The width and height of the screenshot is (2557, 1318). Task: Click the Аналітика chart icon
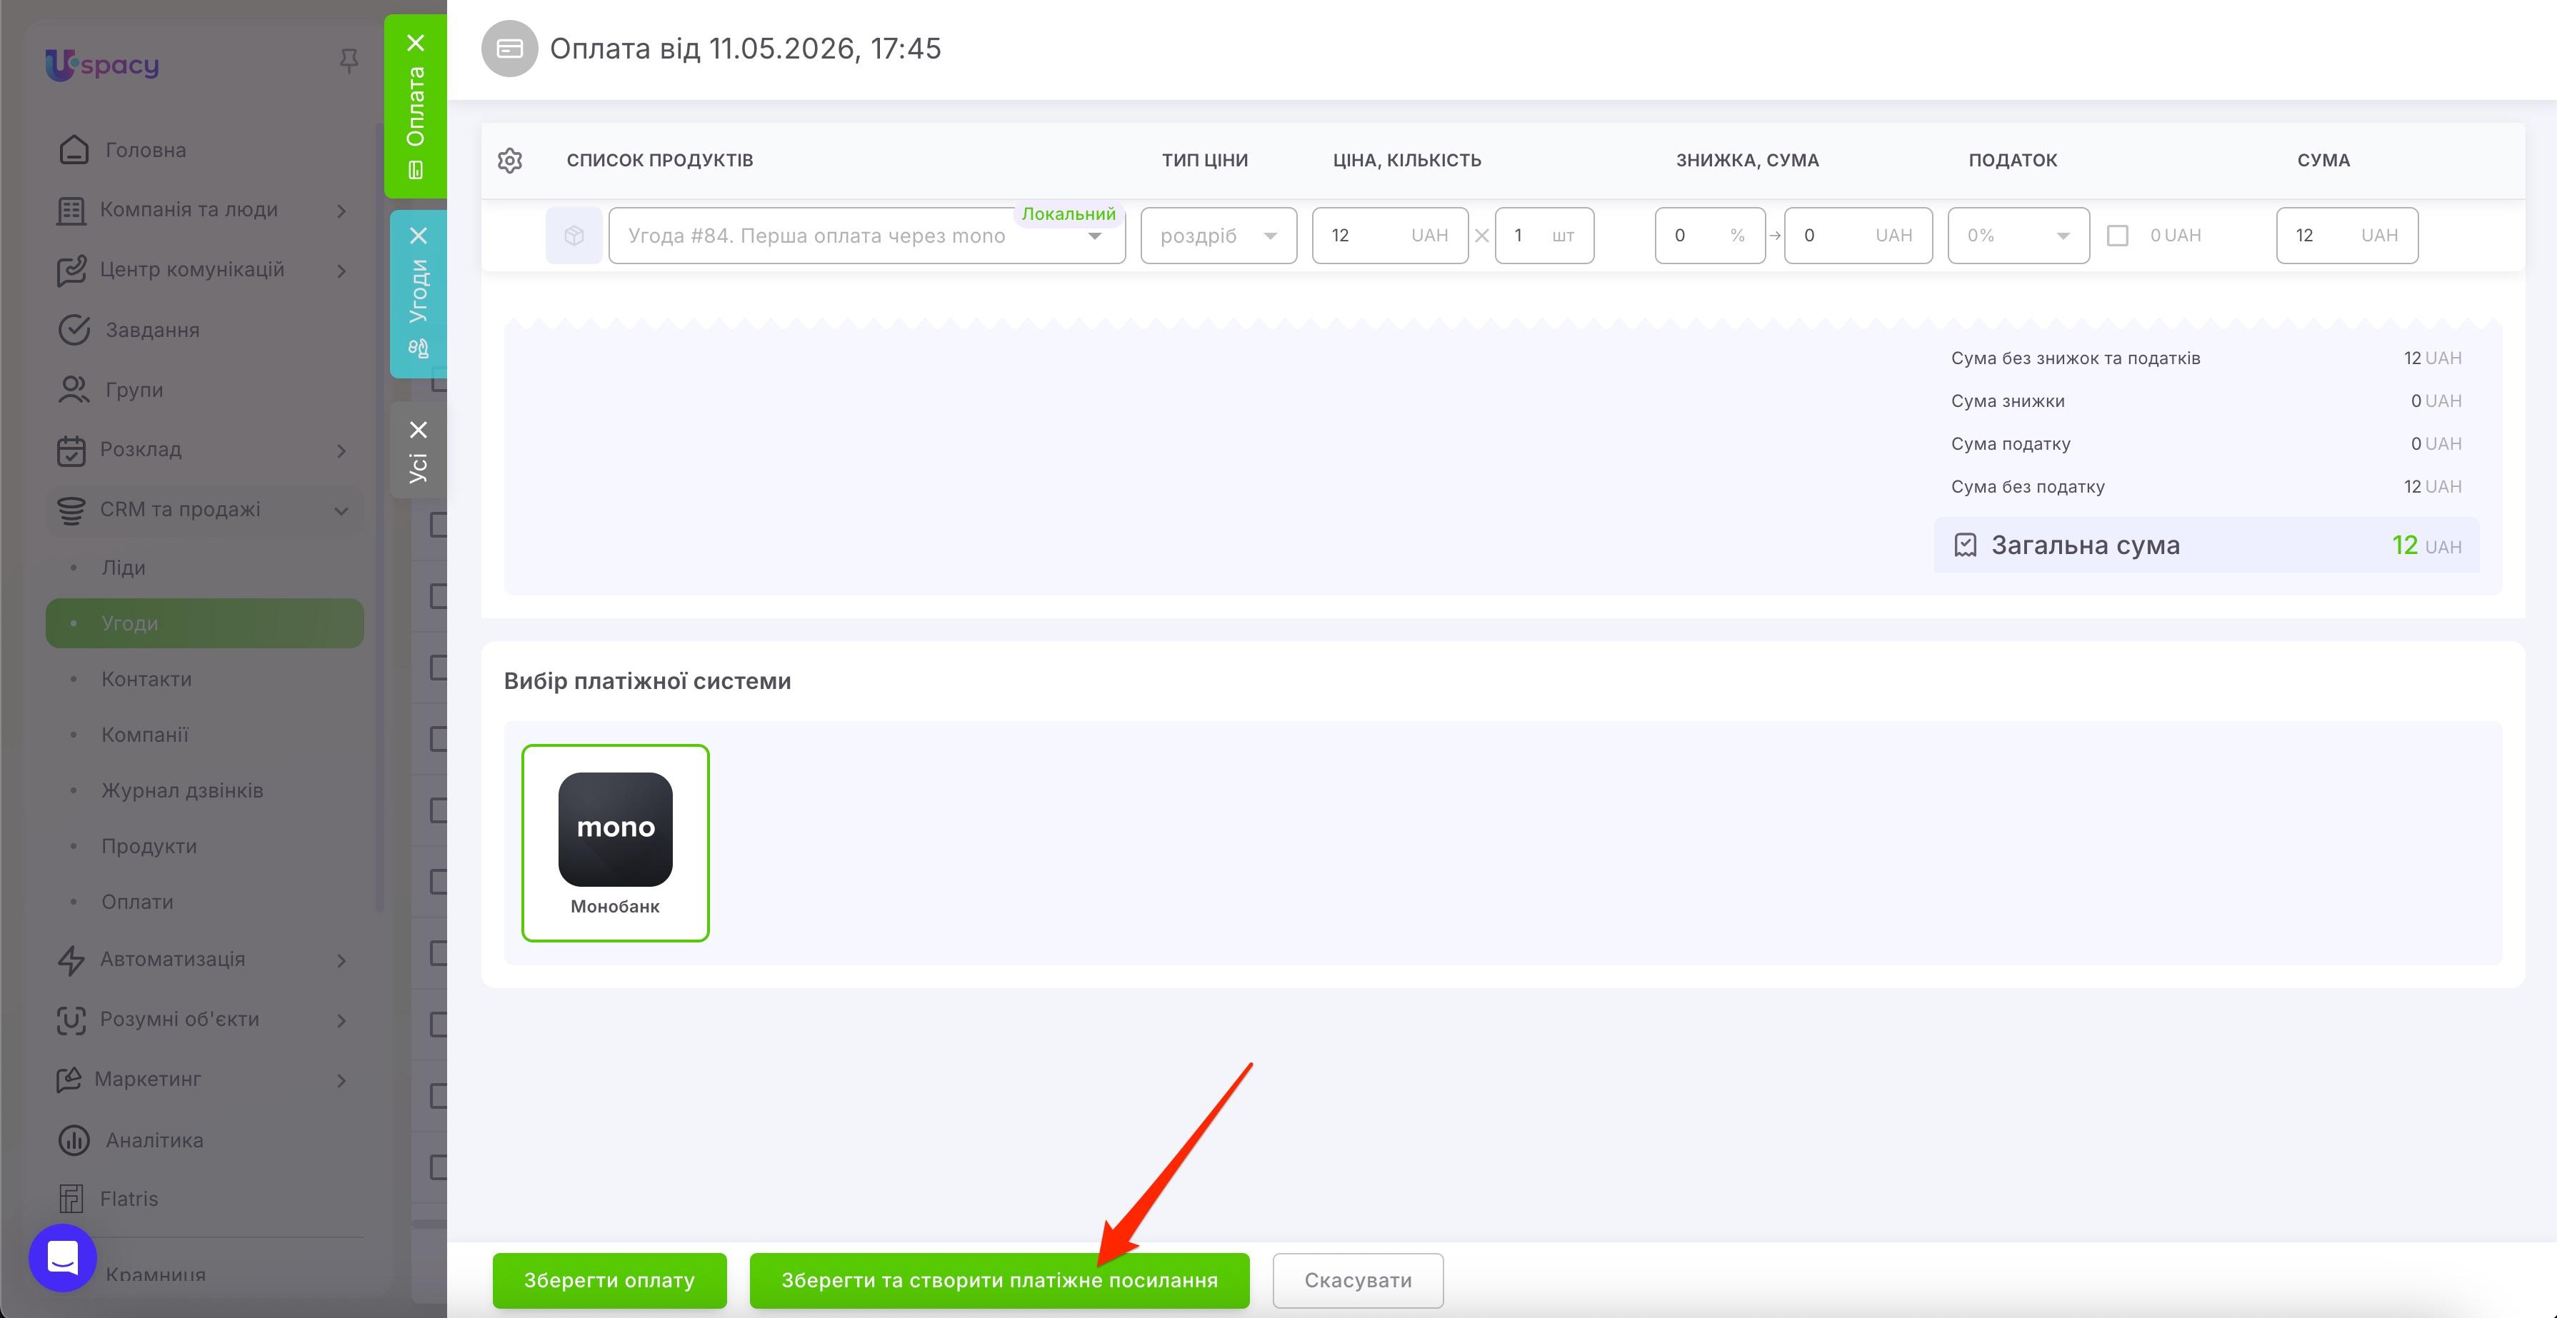coord(74,1140)
